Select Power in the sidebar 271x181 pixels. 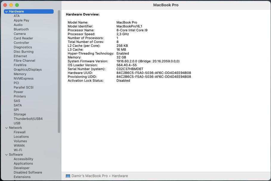[x=18, y=92]
